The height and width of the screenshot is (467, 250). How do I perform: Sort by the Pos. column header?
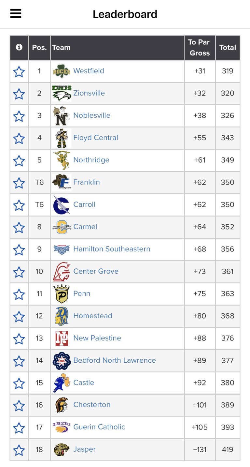pos(39,47)
